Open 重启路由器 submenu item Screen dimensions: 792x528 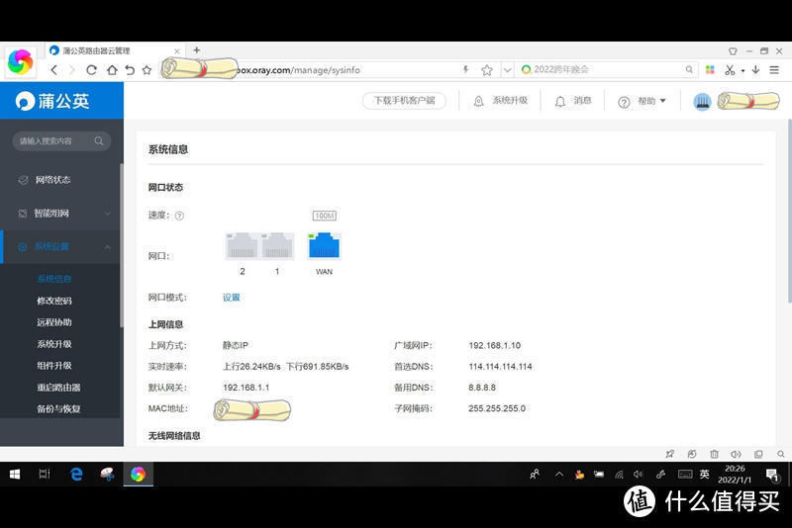tap(58, 388)
